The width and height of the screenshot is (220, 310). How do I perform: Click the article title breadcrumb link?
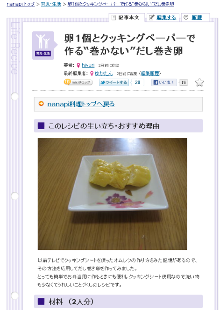(x=121, y=4)
